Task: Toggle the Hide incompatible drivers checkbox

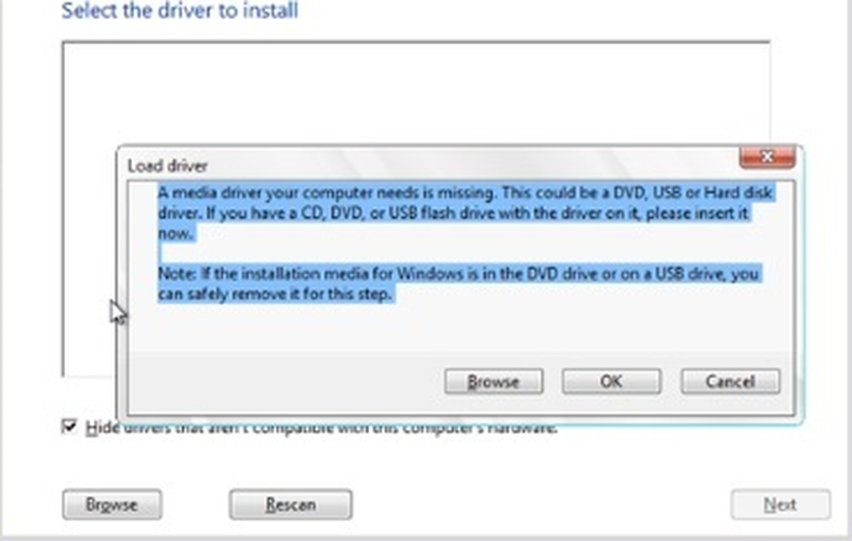Action: click(x=70, y=426)
